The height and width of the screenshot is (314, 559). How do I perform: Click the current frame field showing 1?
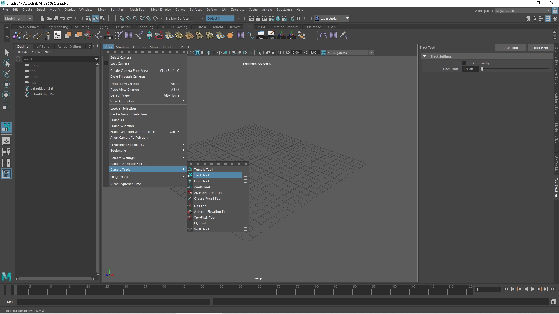[x=488, y=289]
